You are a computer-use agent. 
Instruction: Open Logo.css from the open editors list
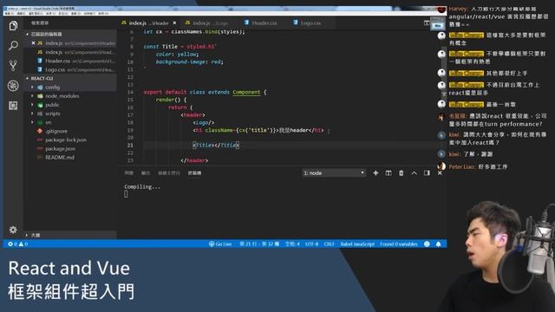70,69
